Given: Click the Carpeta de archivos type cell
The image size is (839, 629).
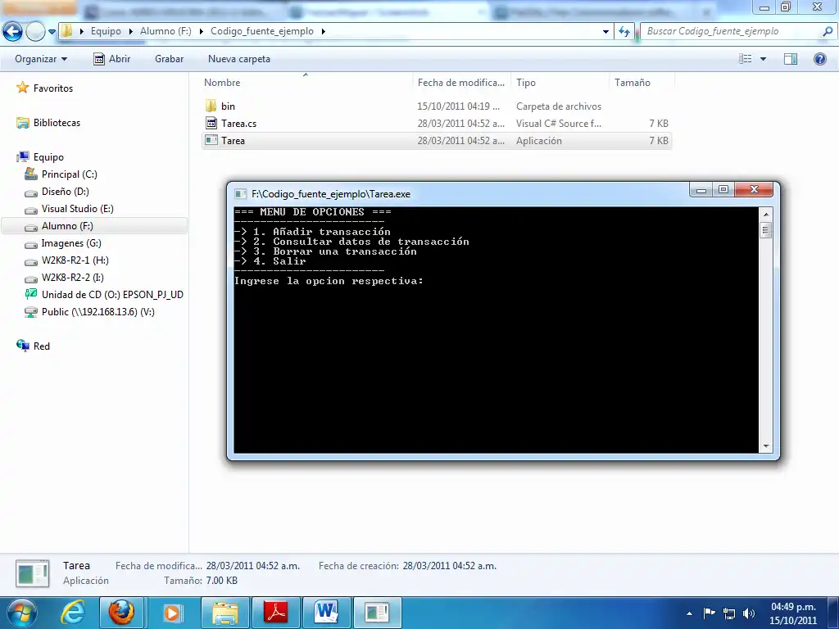Looking at the screenshot, I should coord(559,106).
